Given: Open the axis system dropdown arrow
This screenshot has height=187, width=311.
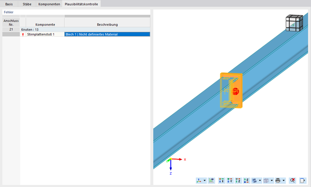Looking at the screenshot, I should 205,180.
